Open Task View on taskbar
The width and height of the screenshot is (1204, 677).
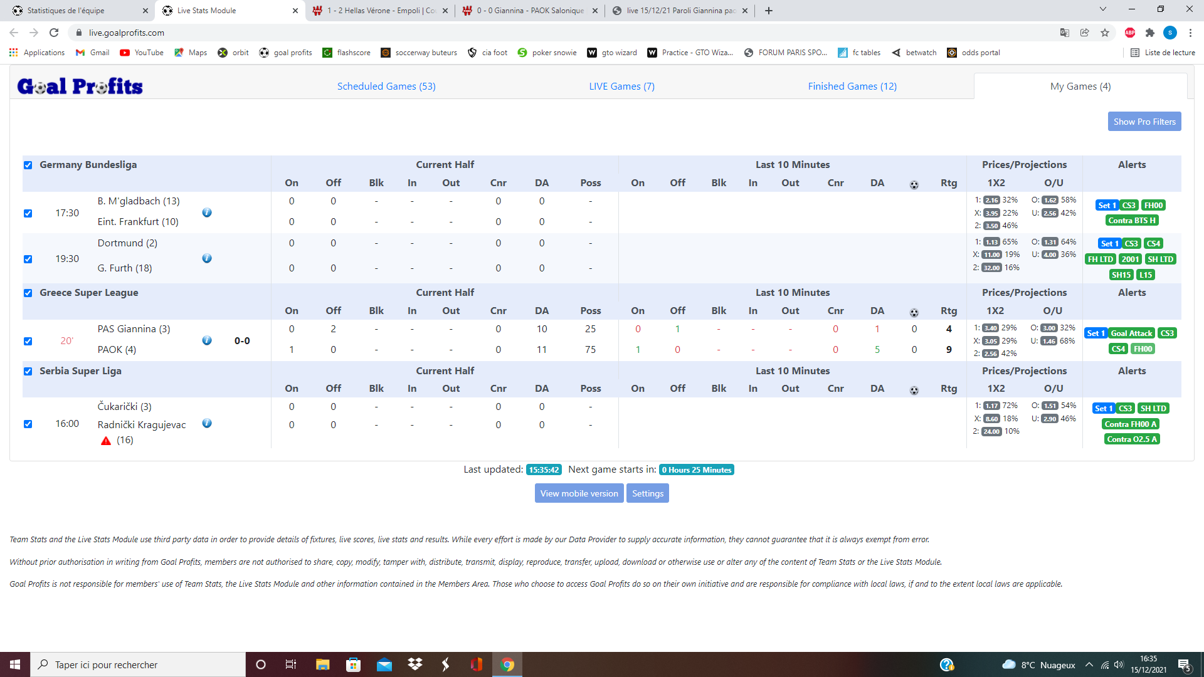[291, 664]
